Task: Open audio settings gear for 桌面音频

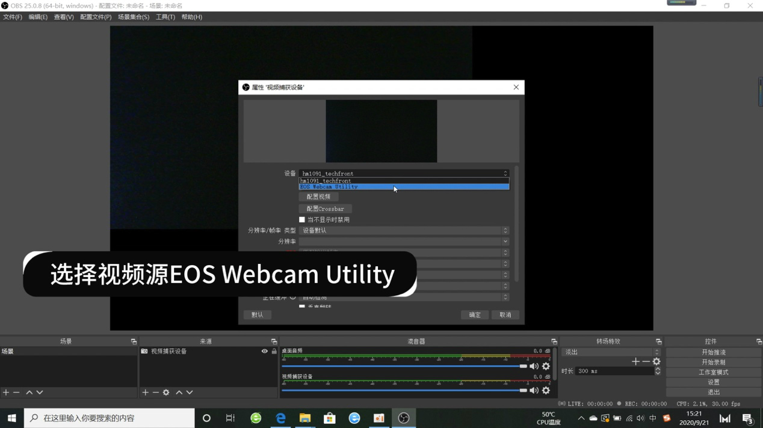Action: 546,366
